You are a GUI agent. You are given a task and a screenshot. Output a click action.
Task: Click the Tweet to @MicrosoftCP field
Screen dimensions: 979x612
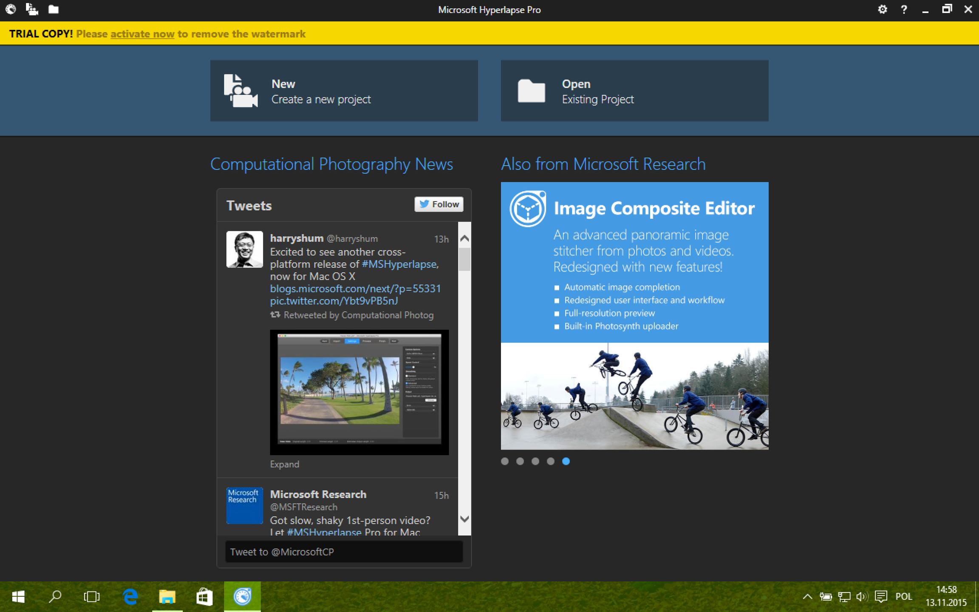tap(344, 552)
